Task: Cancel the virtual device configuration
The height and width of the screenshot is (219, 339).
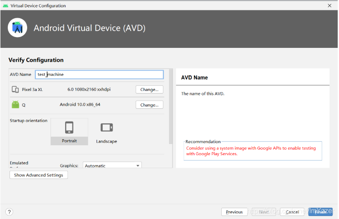Action: (292, 212)
